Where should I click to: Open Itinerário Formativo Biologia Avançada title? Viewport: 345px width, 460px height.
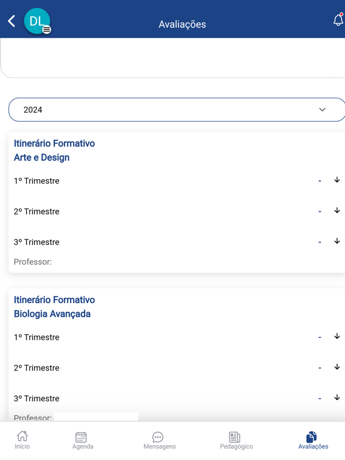(55, 307)
